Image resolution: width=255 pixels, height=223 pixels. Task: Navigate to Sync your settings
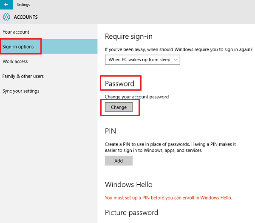click(21, 91)
